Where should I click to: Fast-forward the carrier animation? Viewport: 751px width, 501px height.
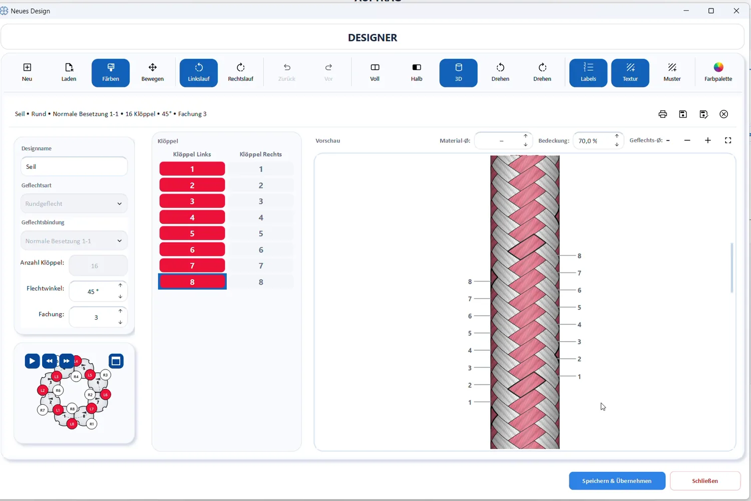tap(66, 361)
